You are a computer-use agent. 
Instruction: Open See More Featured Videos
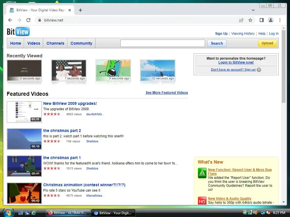tap(167, 93)
